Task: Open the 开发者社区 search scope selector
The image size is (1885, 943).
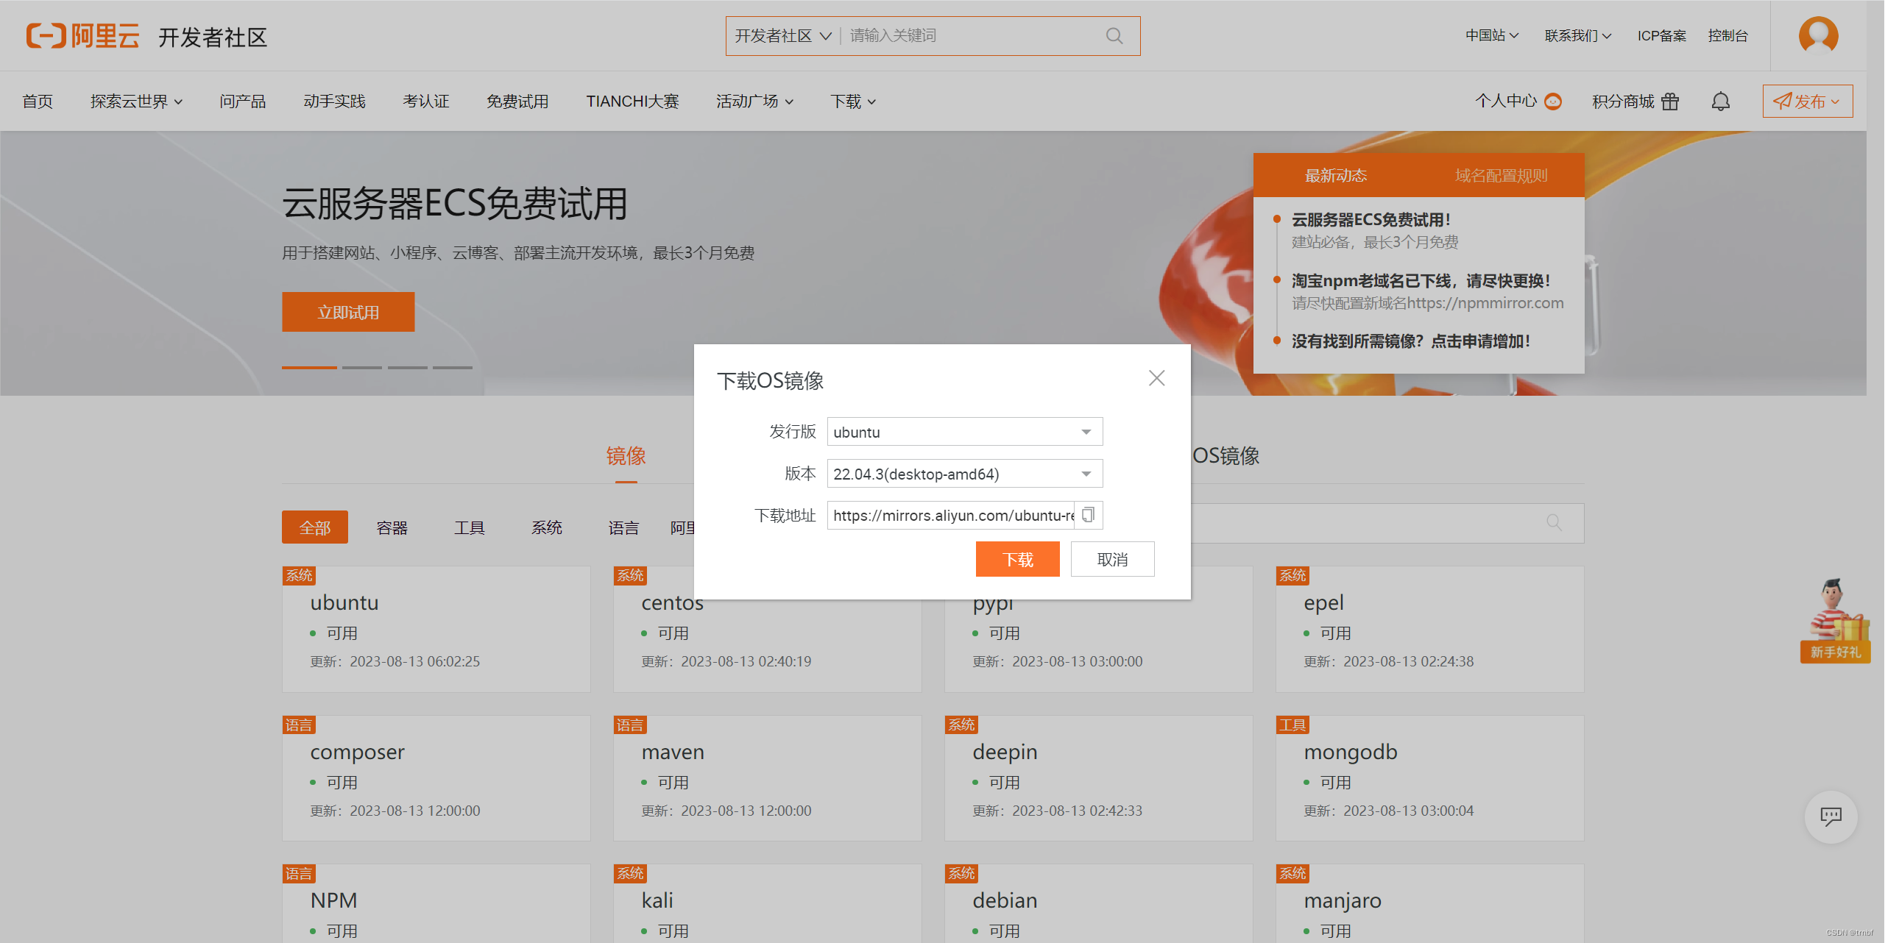Action: click(x=782, y=35)
